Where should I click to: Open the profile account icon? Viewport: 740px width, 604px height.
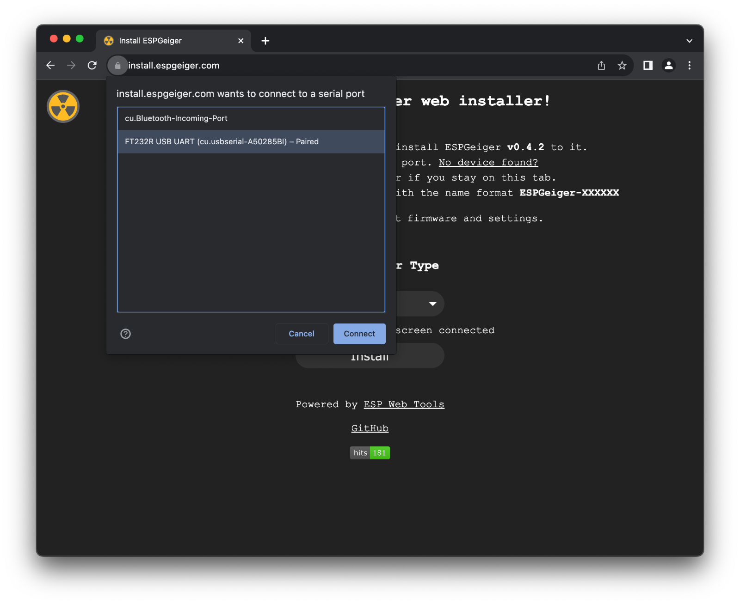pos(669,66)
